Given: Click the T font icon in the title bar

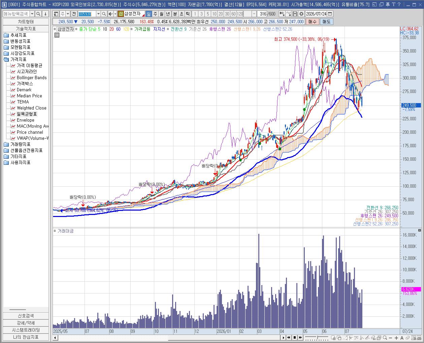Looking at the screenshot, I should pos(394,4).
